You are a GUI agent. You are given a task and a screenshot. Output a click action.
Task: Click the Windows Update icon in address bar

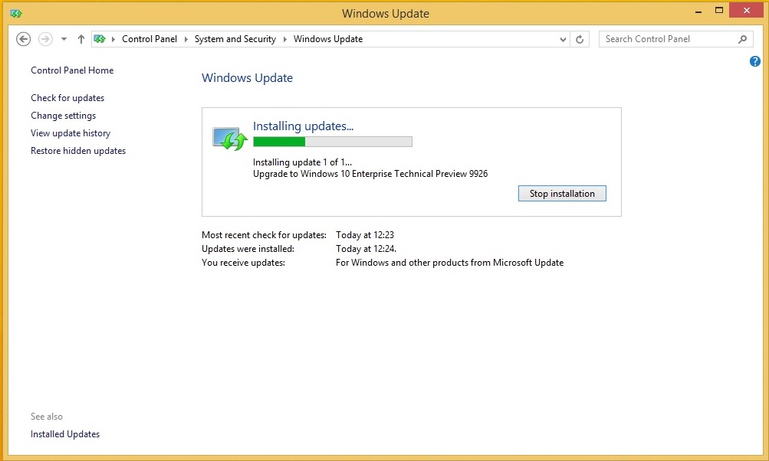click(100, 39)
